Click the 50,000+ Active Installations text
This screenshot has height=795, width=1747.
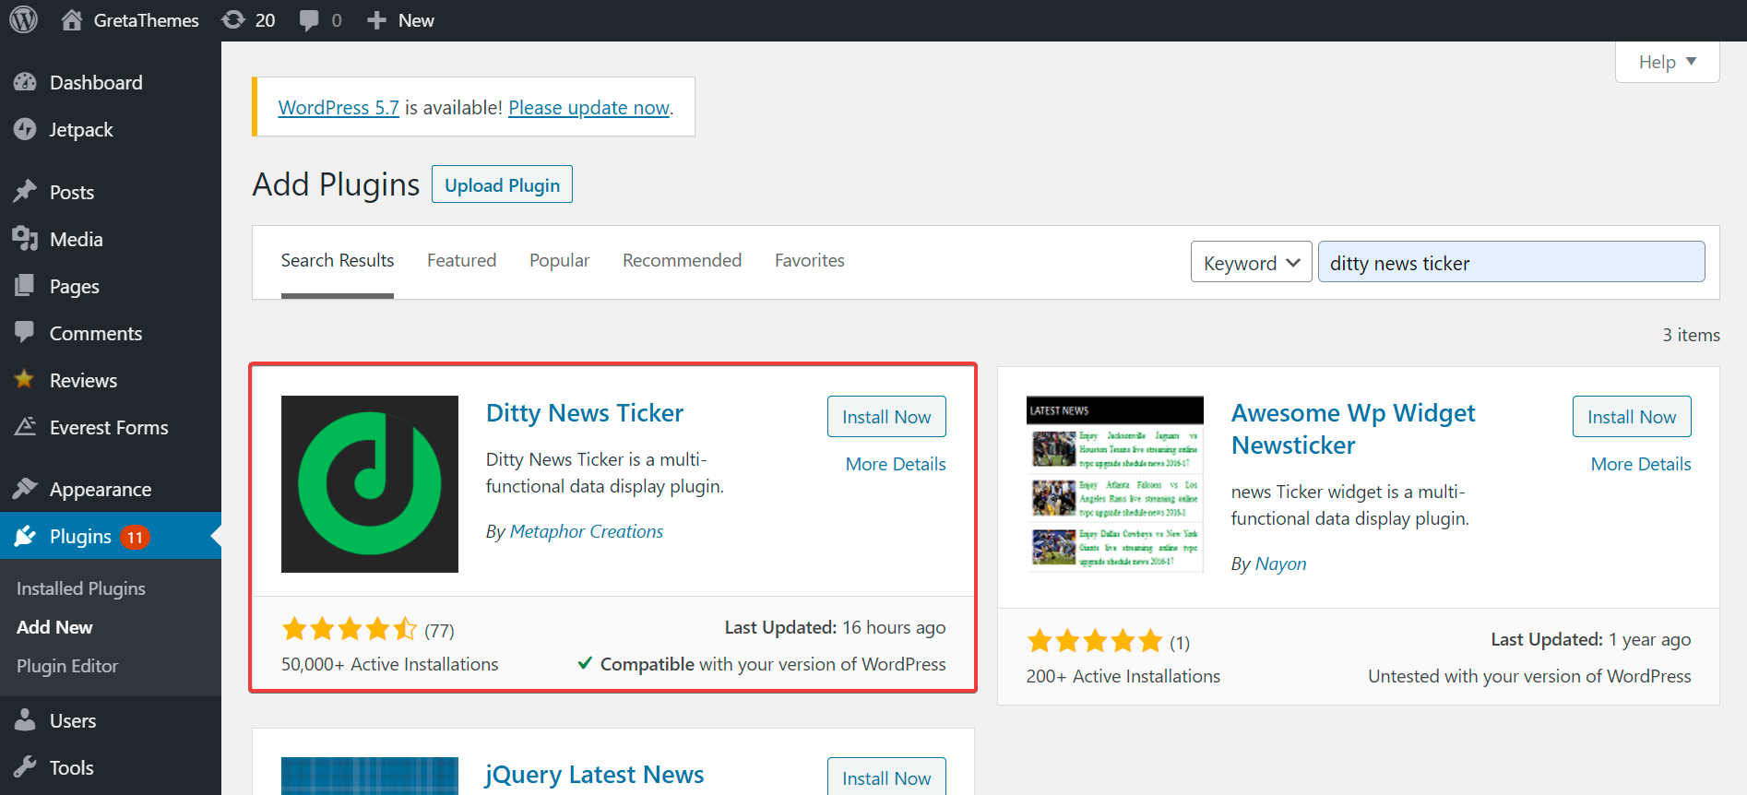389,664
